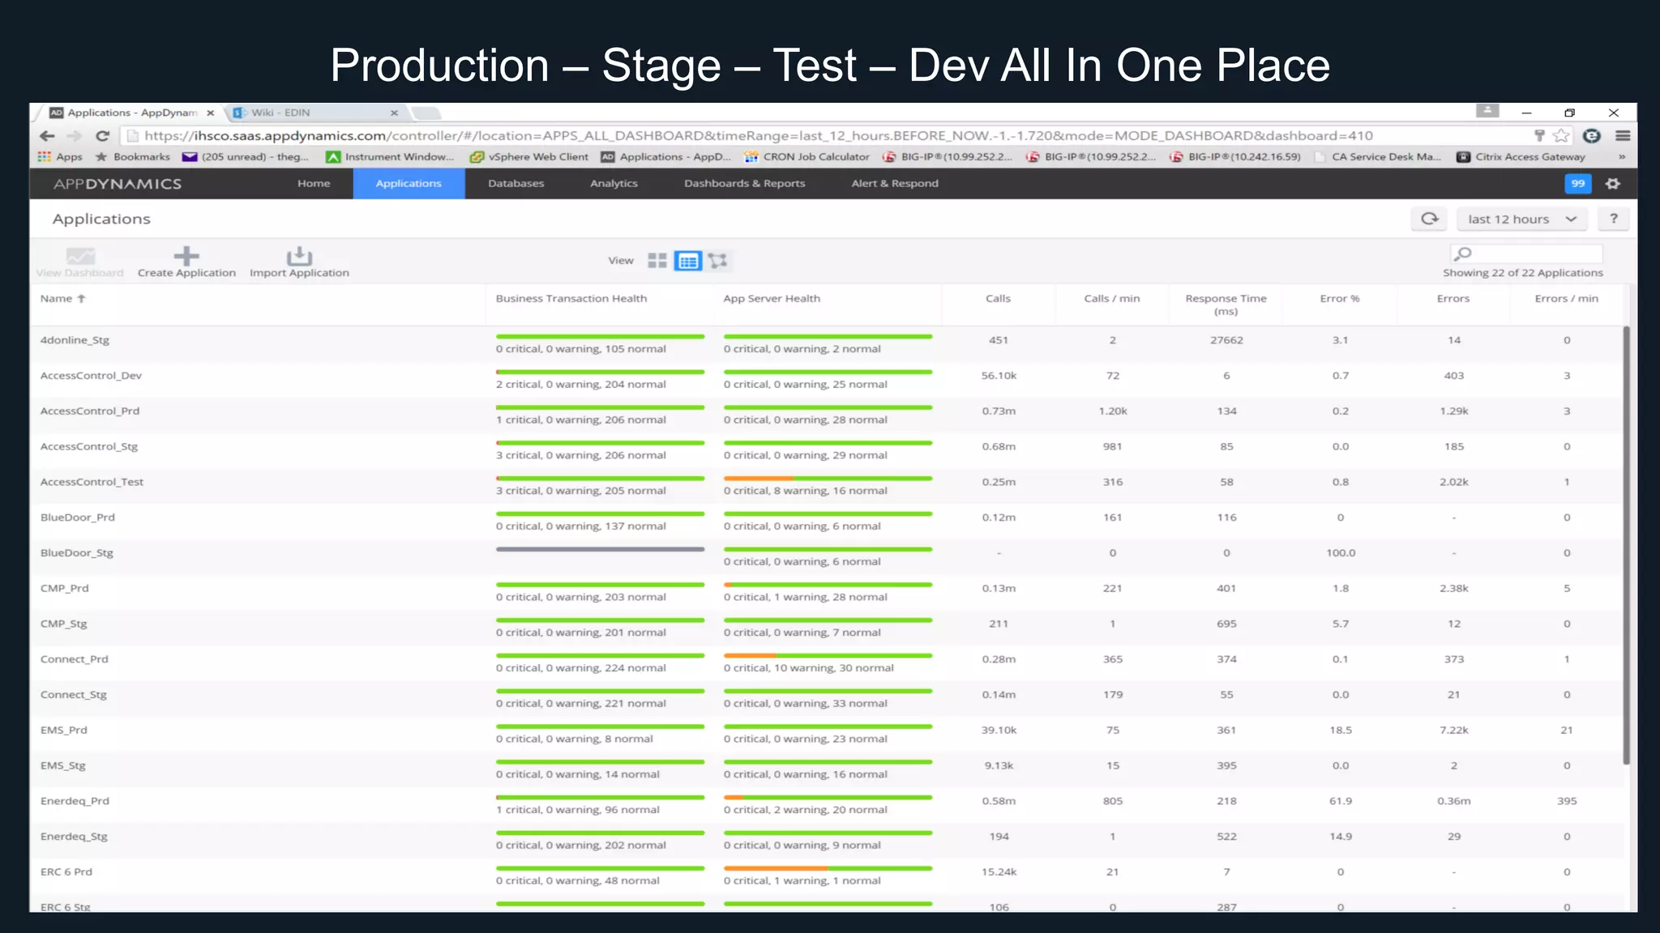The height and width of the screenshot is (933, 1660).
Task: Sort by Calls / min column header
Action: click(x=1112, y=299)
